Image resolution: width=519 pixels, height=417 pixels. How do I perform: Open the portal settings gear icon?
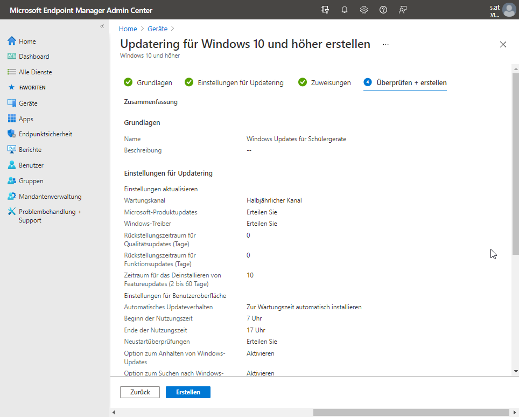point(364,10)
